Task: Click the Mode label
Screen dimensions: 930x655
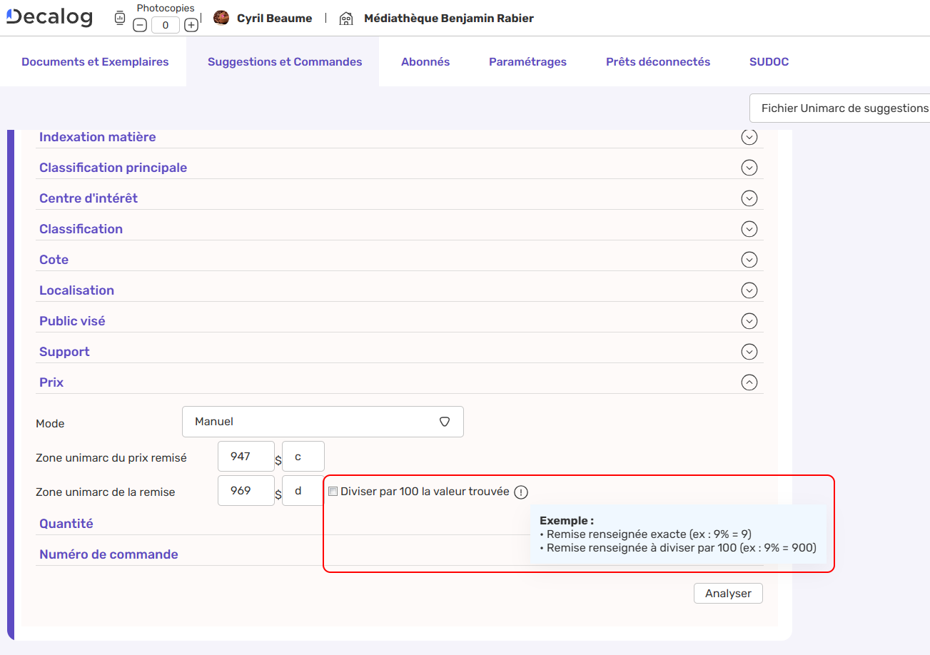Action: click(50, 424)
